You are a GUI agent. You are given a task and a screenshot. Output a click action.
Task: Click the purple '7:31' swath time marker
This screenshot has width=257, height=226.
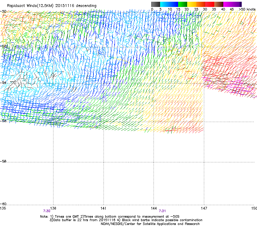pyautogui.click(x=162, y=211)
